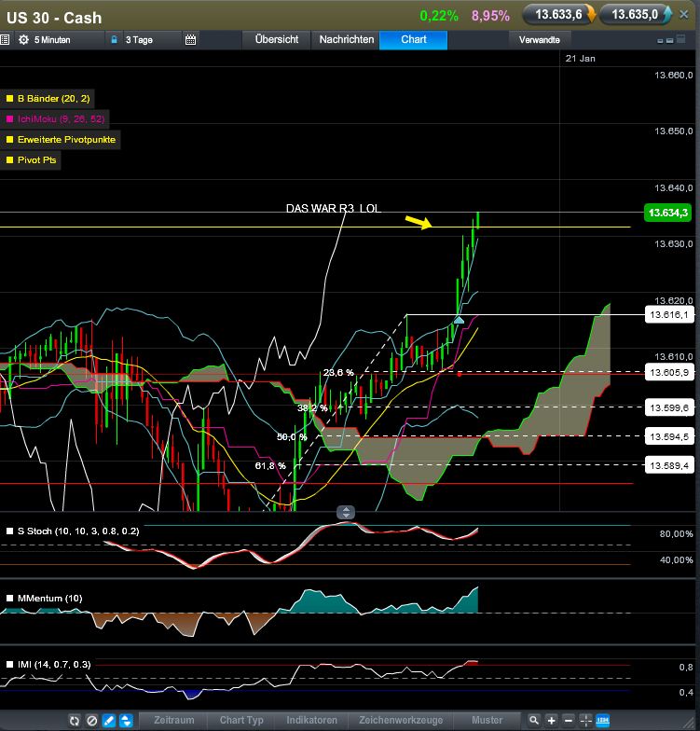Click the buy price button 13.635,0
700x731 pixels.
pyautogui.click(x=636, y=14)
